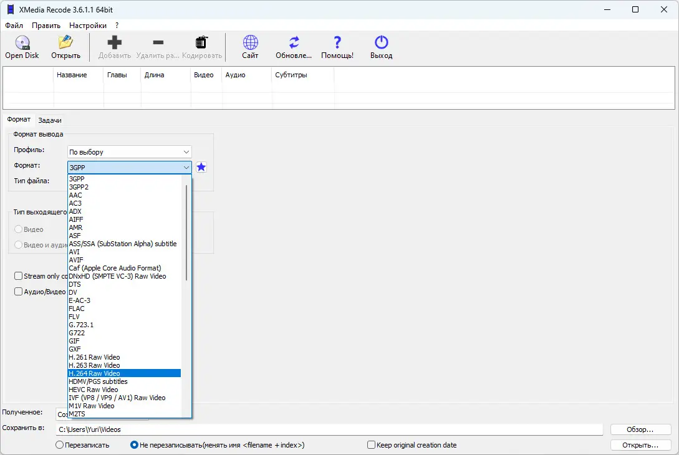Select the Перезаписать radio button
The width and height of the screenshot is (679, 455).
point(59,444)
